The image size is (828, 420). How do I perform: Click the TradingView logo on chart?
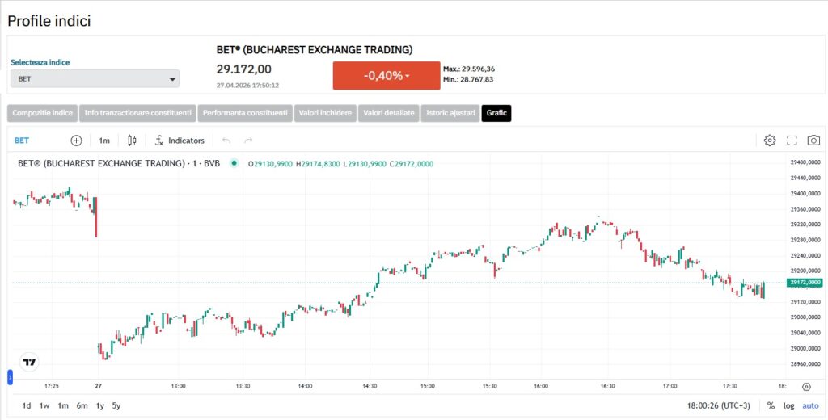30,363
